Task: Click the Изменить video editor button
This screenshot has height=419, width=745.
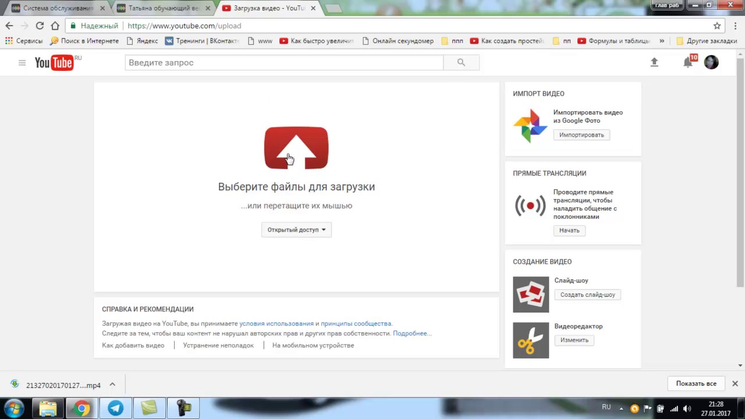Action: (x=574, y=340)
